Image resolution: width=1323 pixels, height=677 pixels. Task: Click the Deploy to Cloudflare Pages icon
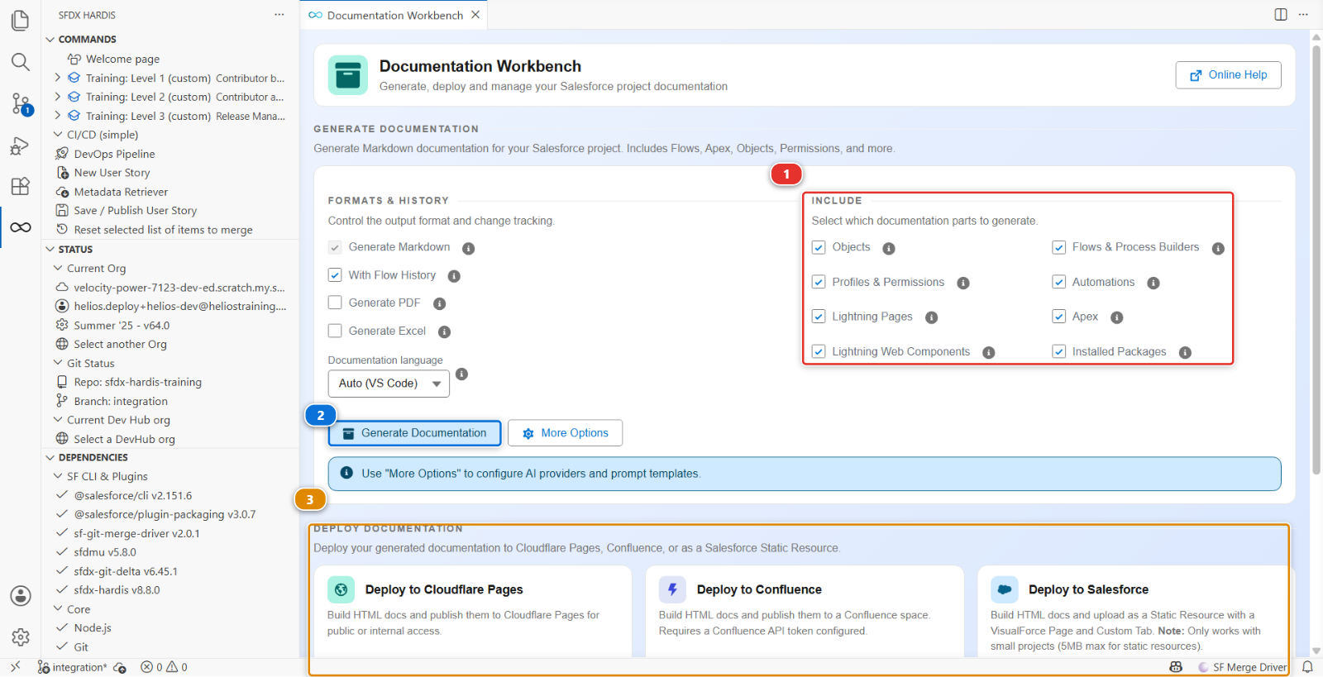coord(341,589)
